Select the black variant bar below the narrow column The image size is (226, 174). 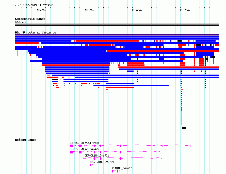point(184,128)
